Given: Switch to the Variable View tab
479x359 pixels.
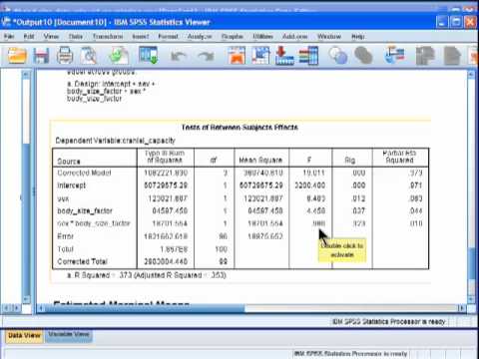Looking at the screenshot, I should click(x=69, y=334).
